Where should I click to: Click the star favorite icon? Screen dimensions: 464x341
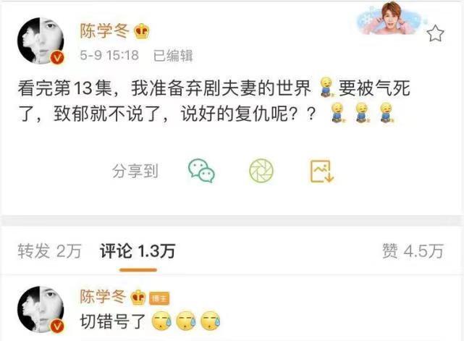pyautogui.click(x=435, y=33)
